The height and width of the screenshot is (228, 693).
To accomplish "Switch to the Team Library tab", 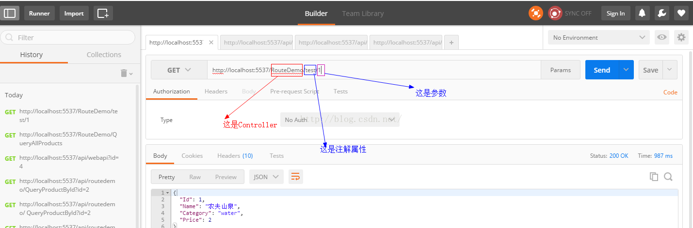I will coord(363,14).
